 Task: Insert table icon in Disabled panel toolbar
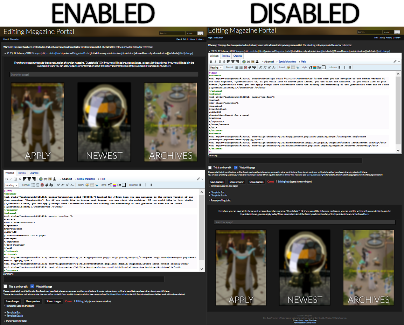coord(293,67)
